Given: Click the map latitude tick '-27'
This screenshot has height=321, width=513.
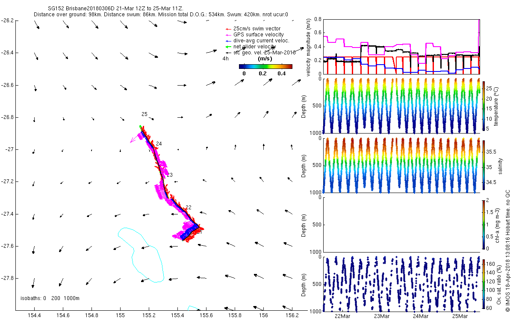Looking at the screenshot, I should pyautogui.click(x=9, y=149).
